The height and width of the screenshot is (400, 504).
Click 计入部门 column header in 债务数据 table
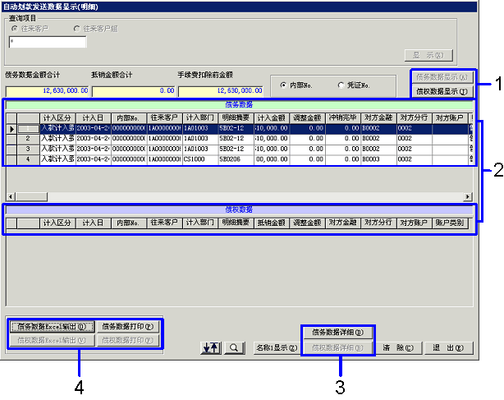click(x=200, y=118)
